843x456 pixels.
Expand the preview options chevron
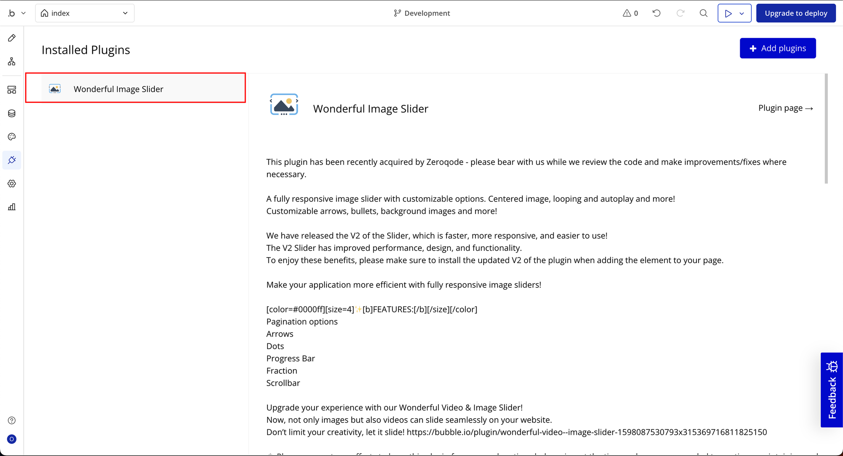click(742, 13)
